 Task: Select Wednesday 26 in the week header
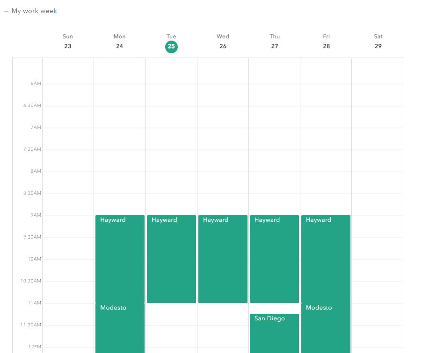pyautogui.click(x=223, y=42)
